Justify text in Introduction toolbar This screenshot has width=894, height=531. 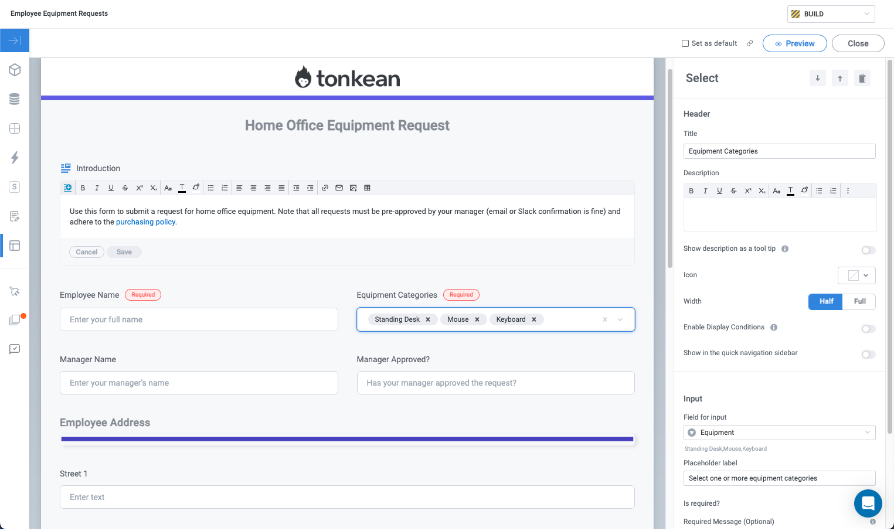[281, 188]
